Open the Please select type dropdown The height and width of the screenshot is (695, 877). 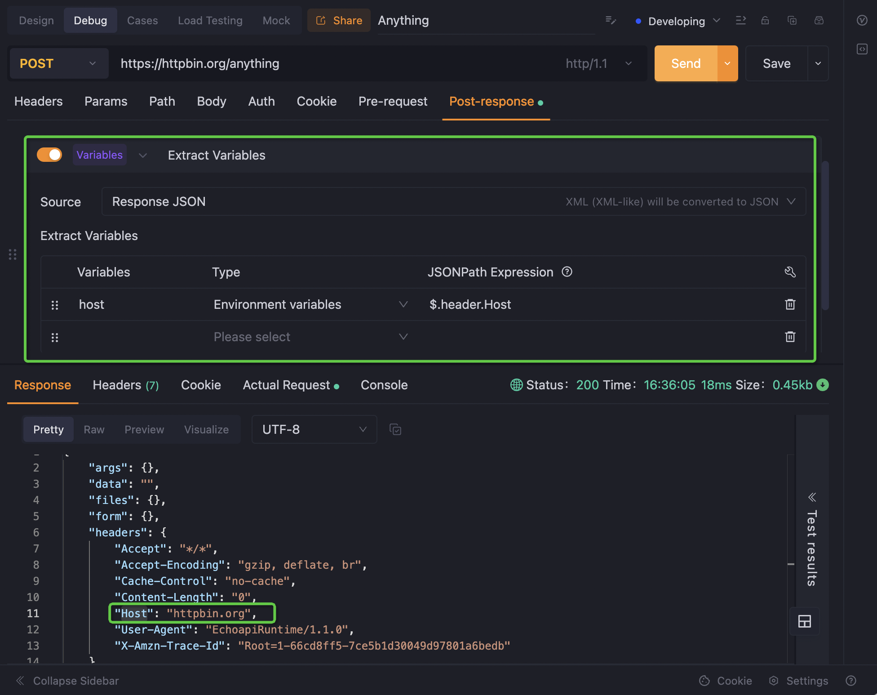[310, 337]
